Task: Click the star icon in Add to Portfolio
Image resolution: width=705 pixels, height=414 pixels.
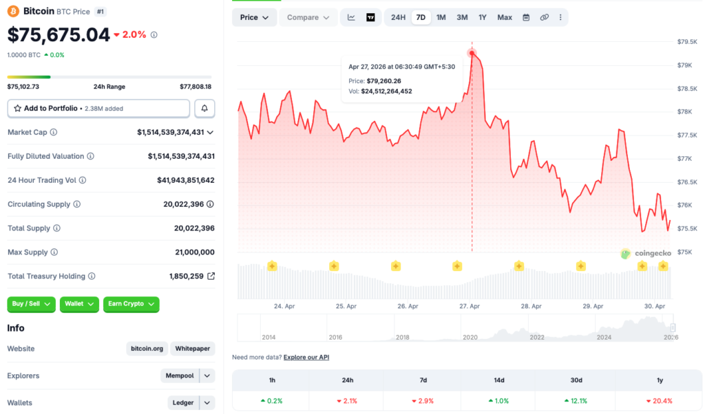Action: tap(17, 109)
